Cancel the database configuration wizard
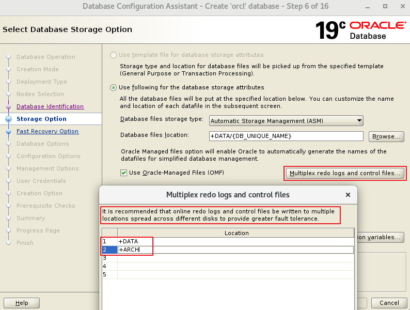The width and height of the screenshot is (410, 310). click(389, 303)
